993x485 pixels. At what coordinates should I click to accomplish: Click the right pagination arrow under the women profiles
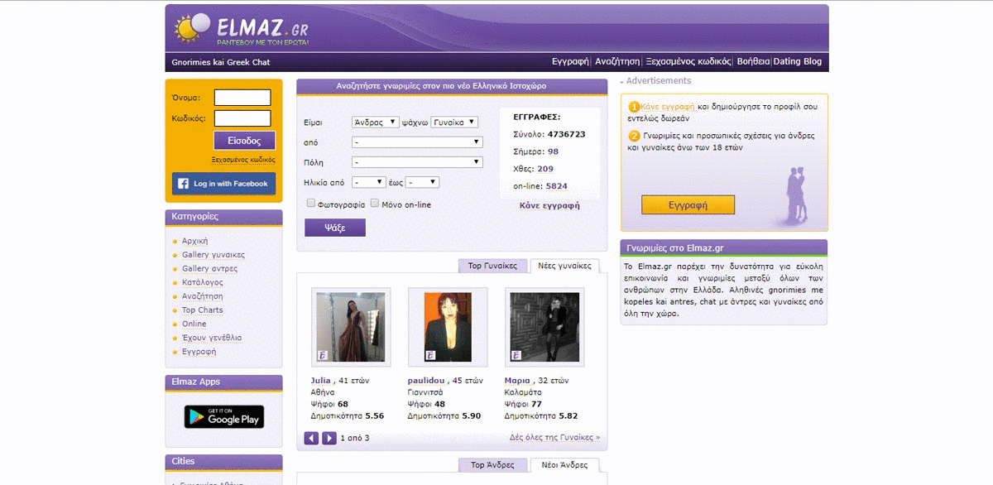[x=328, y=437]
